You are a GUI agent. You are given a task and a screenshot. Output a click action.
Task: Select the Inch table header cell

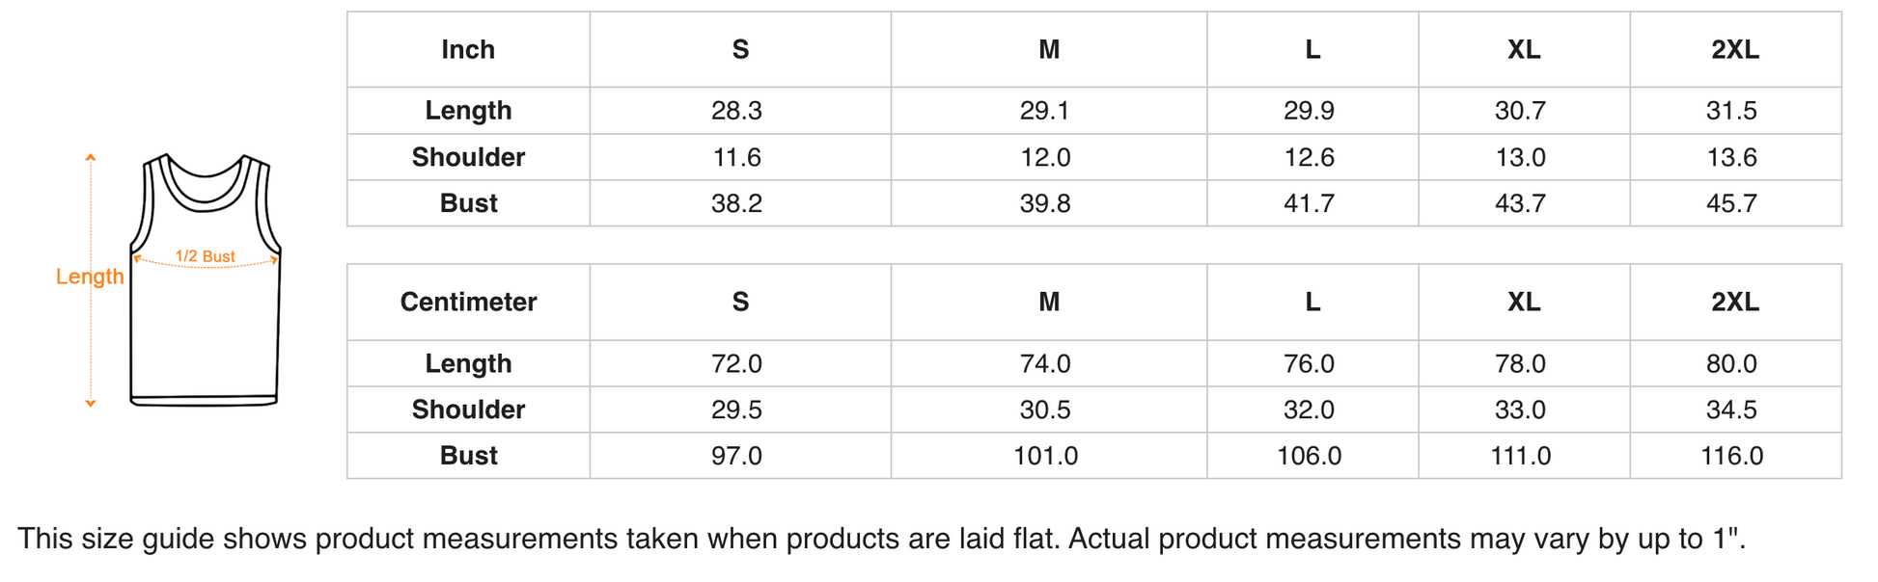468,50
